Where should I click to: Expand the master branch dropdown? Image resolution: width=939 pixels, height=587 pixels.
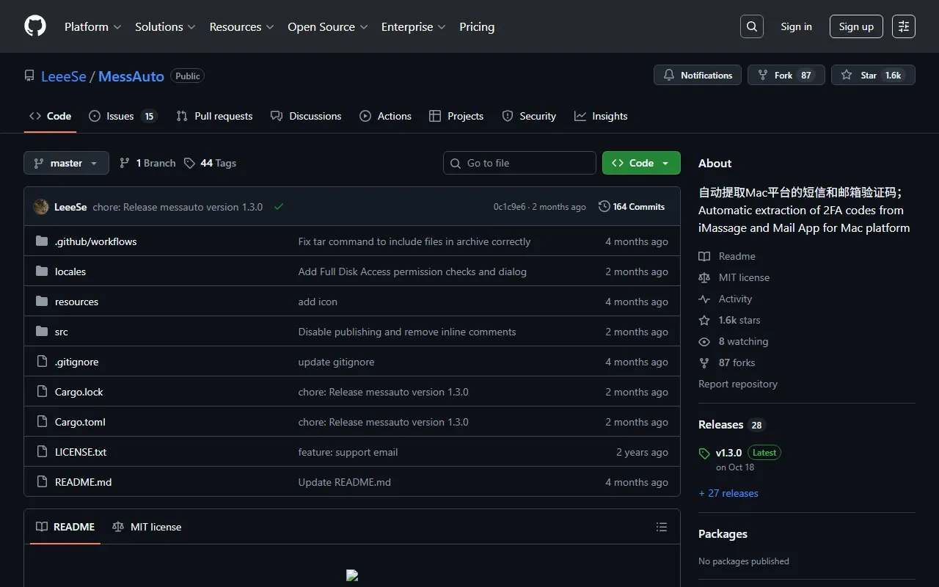[x=66, y=163]
